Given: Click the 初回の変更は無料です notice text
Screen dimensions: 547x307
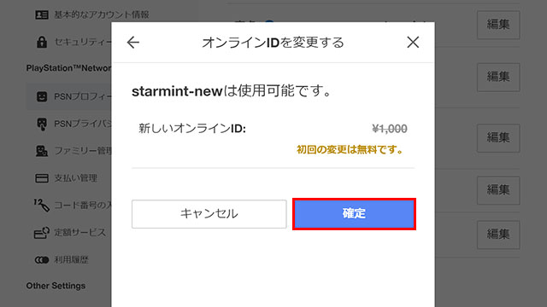Looking at the screenshot, I should point(350,150).
